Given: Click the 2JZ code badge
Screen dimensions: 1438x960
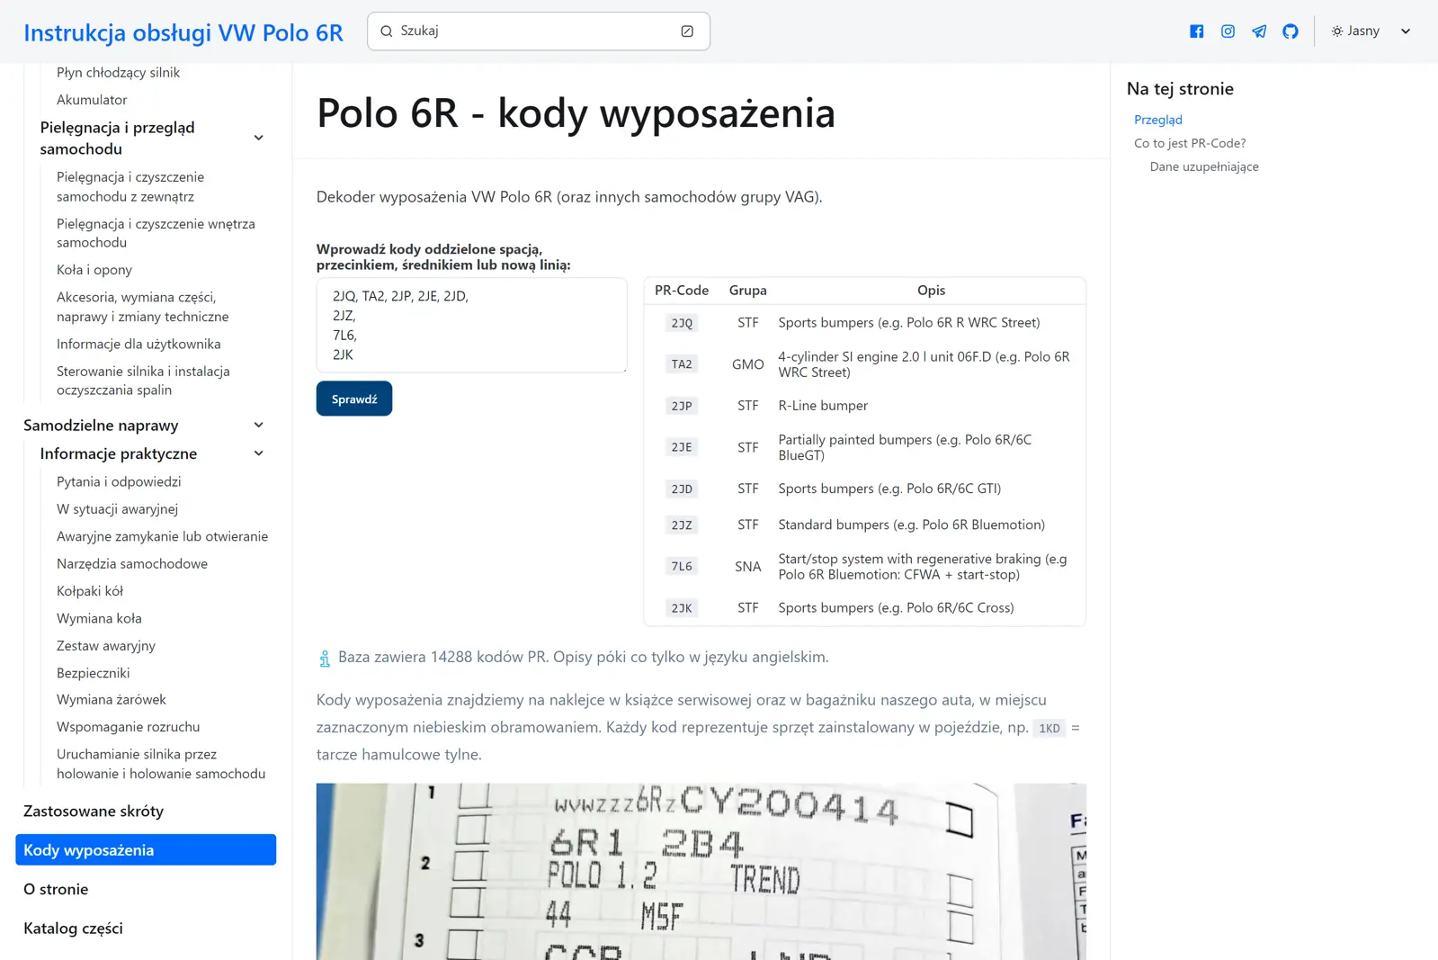Looking at the screenshot, I should click(x=683, y=525).
